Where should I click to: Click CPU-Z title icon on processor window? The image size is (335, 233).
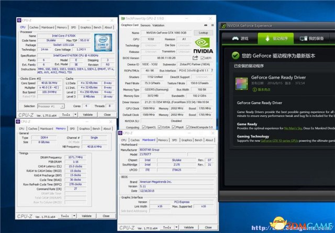[19, 20]
